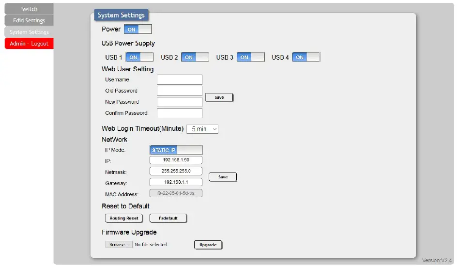The width and height of the screenshot is (458, 268).
Task: Turn off USB 2 power supply
Action: pos(195,57)
